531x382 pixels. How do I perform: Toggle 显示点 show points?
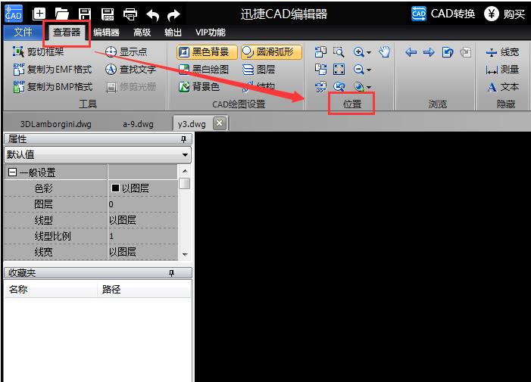(126, 51)
